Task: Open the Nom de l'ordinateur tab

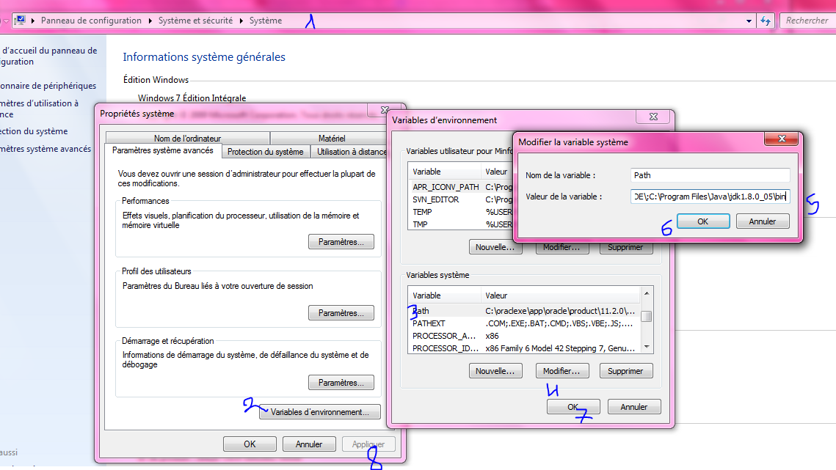Action: point(187,139)
